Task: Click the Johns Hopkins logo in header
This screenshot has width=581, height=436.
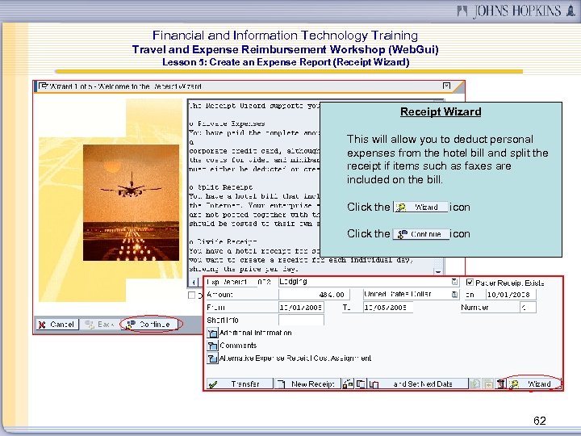Action: pyautogui.click(x=516, y=10)
